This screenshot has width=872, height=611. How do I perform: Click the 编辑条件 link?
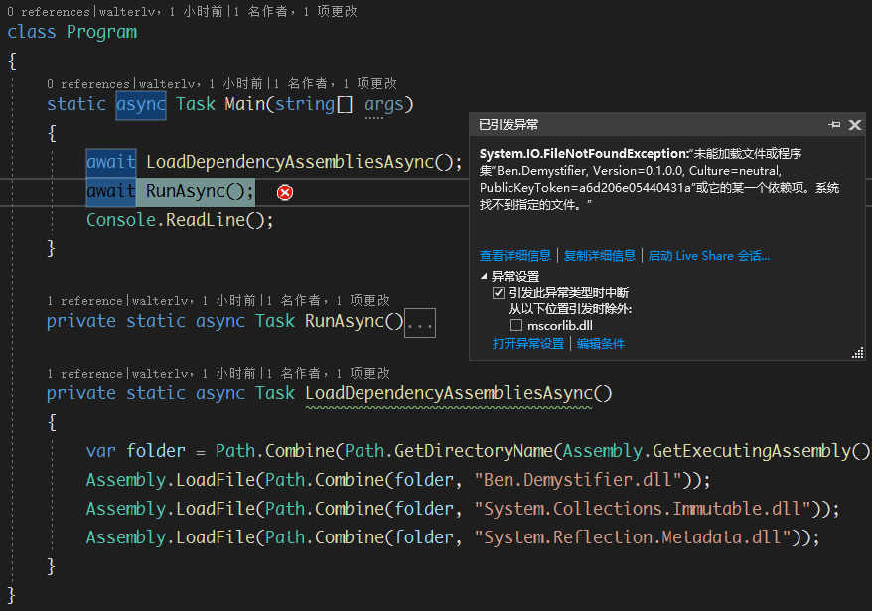click(x=601, y=344)
